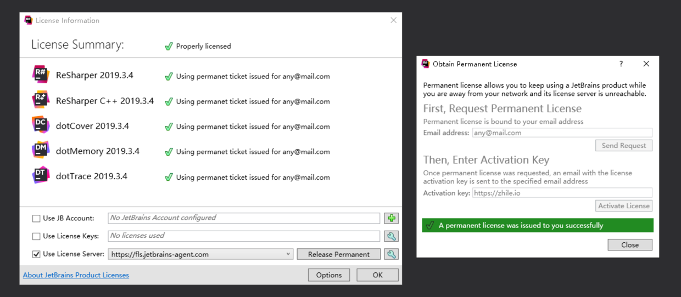Click the key icon next to Release Permanent
Viewport: 681px width, 297px height.
click(x=392, y=254)
